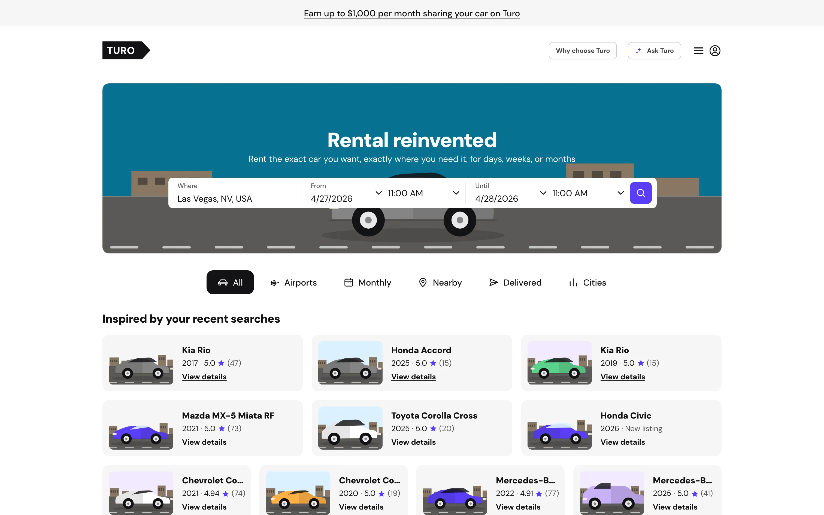View details for Mazda MX-5 Miata RF
Image resolution: width=824 pixels, height=515 pixels.
pos(204,442)
